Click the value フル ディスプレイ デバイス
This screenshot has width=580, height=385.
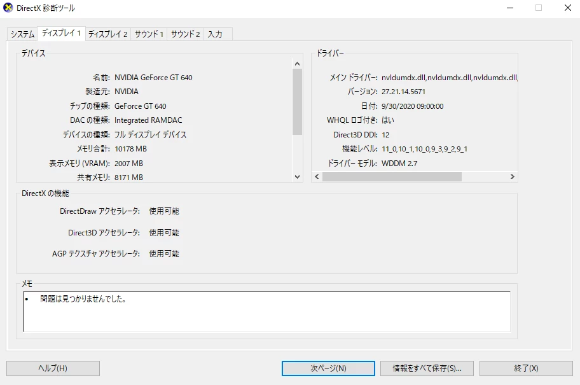tap(150, 135)
